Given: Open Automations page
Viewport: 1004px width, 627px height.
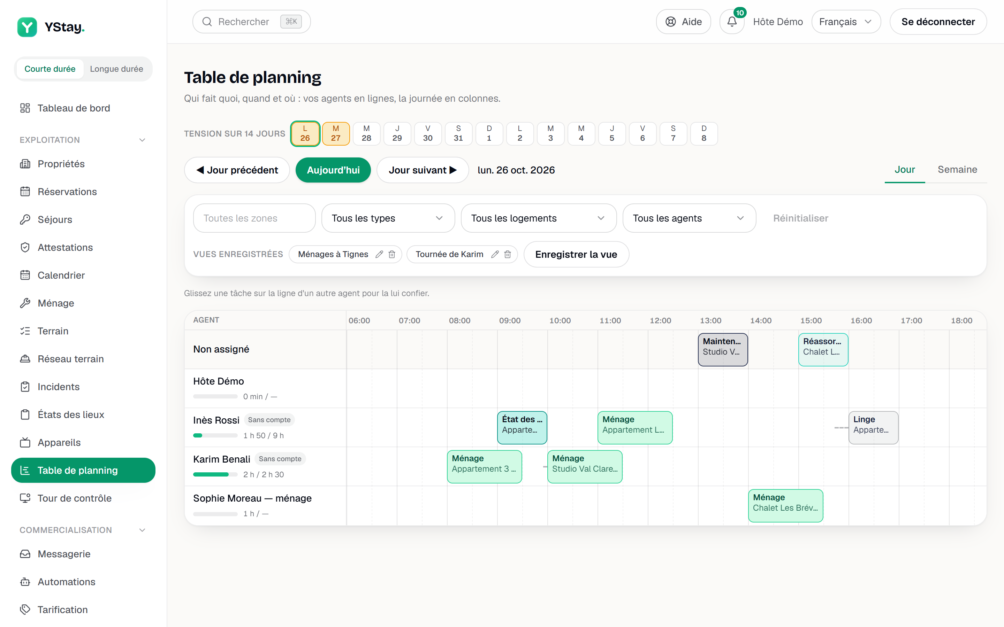Looking at the screenshot, I should pos(83,582).
